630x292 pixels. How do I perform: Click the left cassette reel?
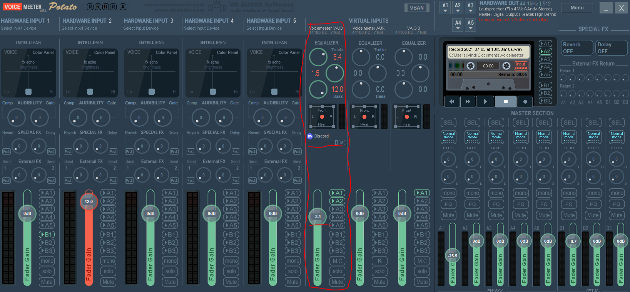(470, 66)
